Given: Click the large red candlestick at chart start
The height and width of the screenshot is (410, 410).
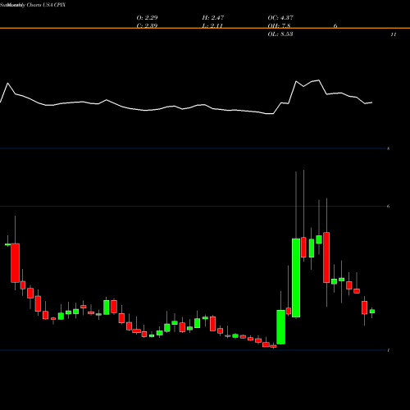Looking at the screenshot, I should (15, 263).
